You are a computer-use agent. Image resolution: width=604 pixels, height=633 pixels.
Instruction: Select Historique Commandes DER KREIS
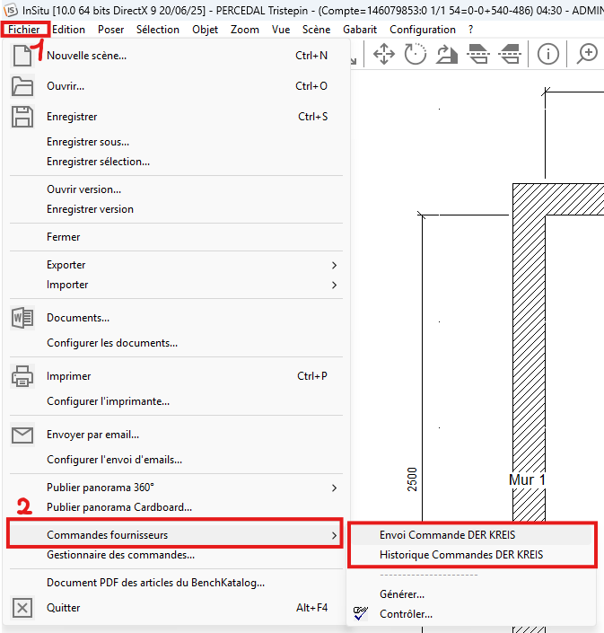tap(460, 555)
